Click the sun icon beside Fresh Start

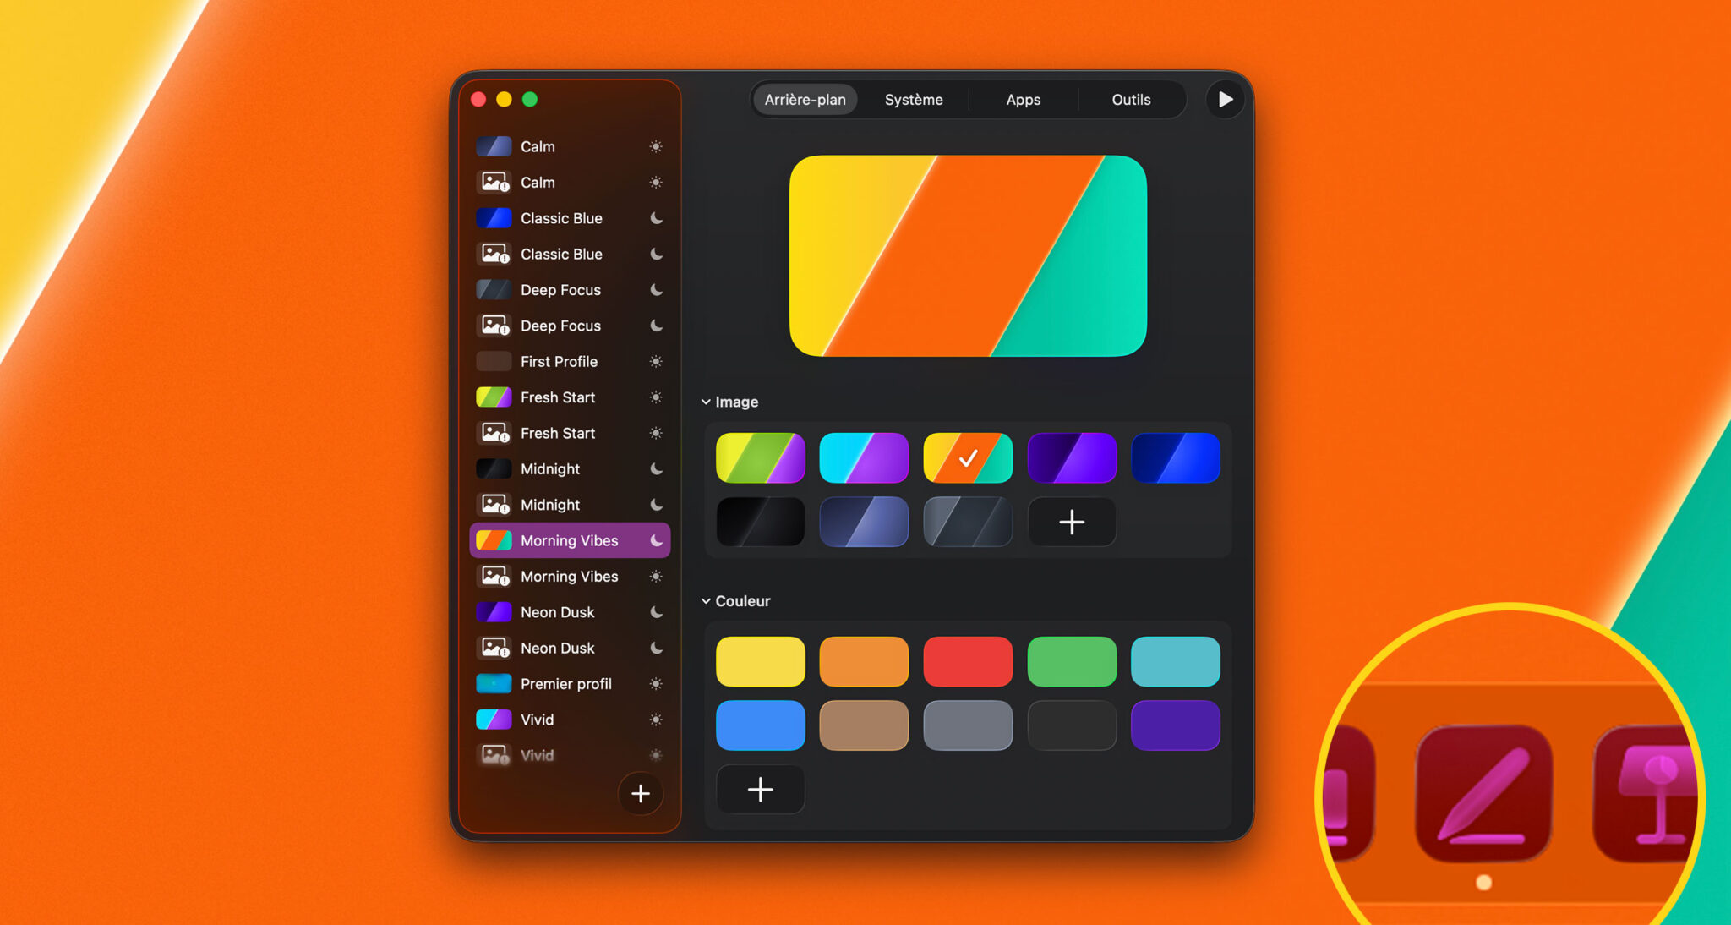(x=656, y=397)
